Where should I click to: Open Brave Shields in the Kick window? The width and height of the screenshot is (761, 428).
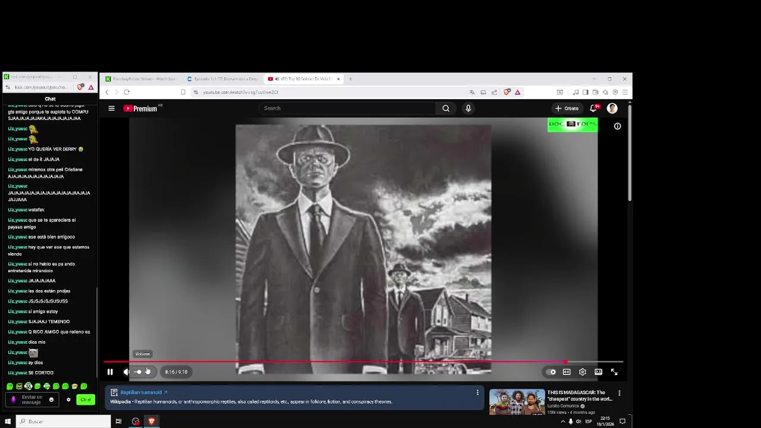[x=81, y=87]
